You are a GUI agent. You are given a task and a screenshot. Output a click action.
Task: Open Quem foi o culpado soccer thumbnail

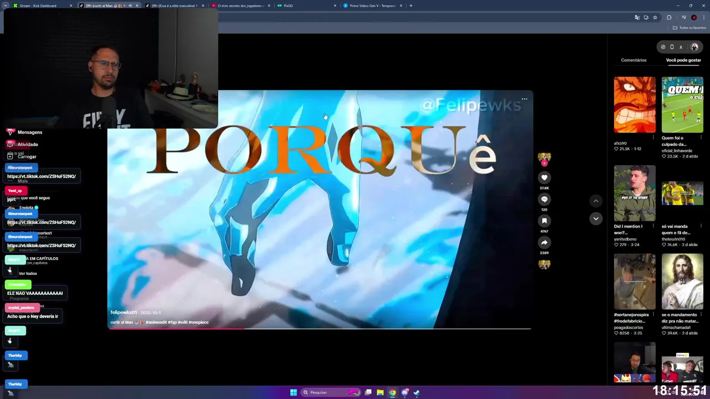click(682, 105)
